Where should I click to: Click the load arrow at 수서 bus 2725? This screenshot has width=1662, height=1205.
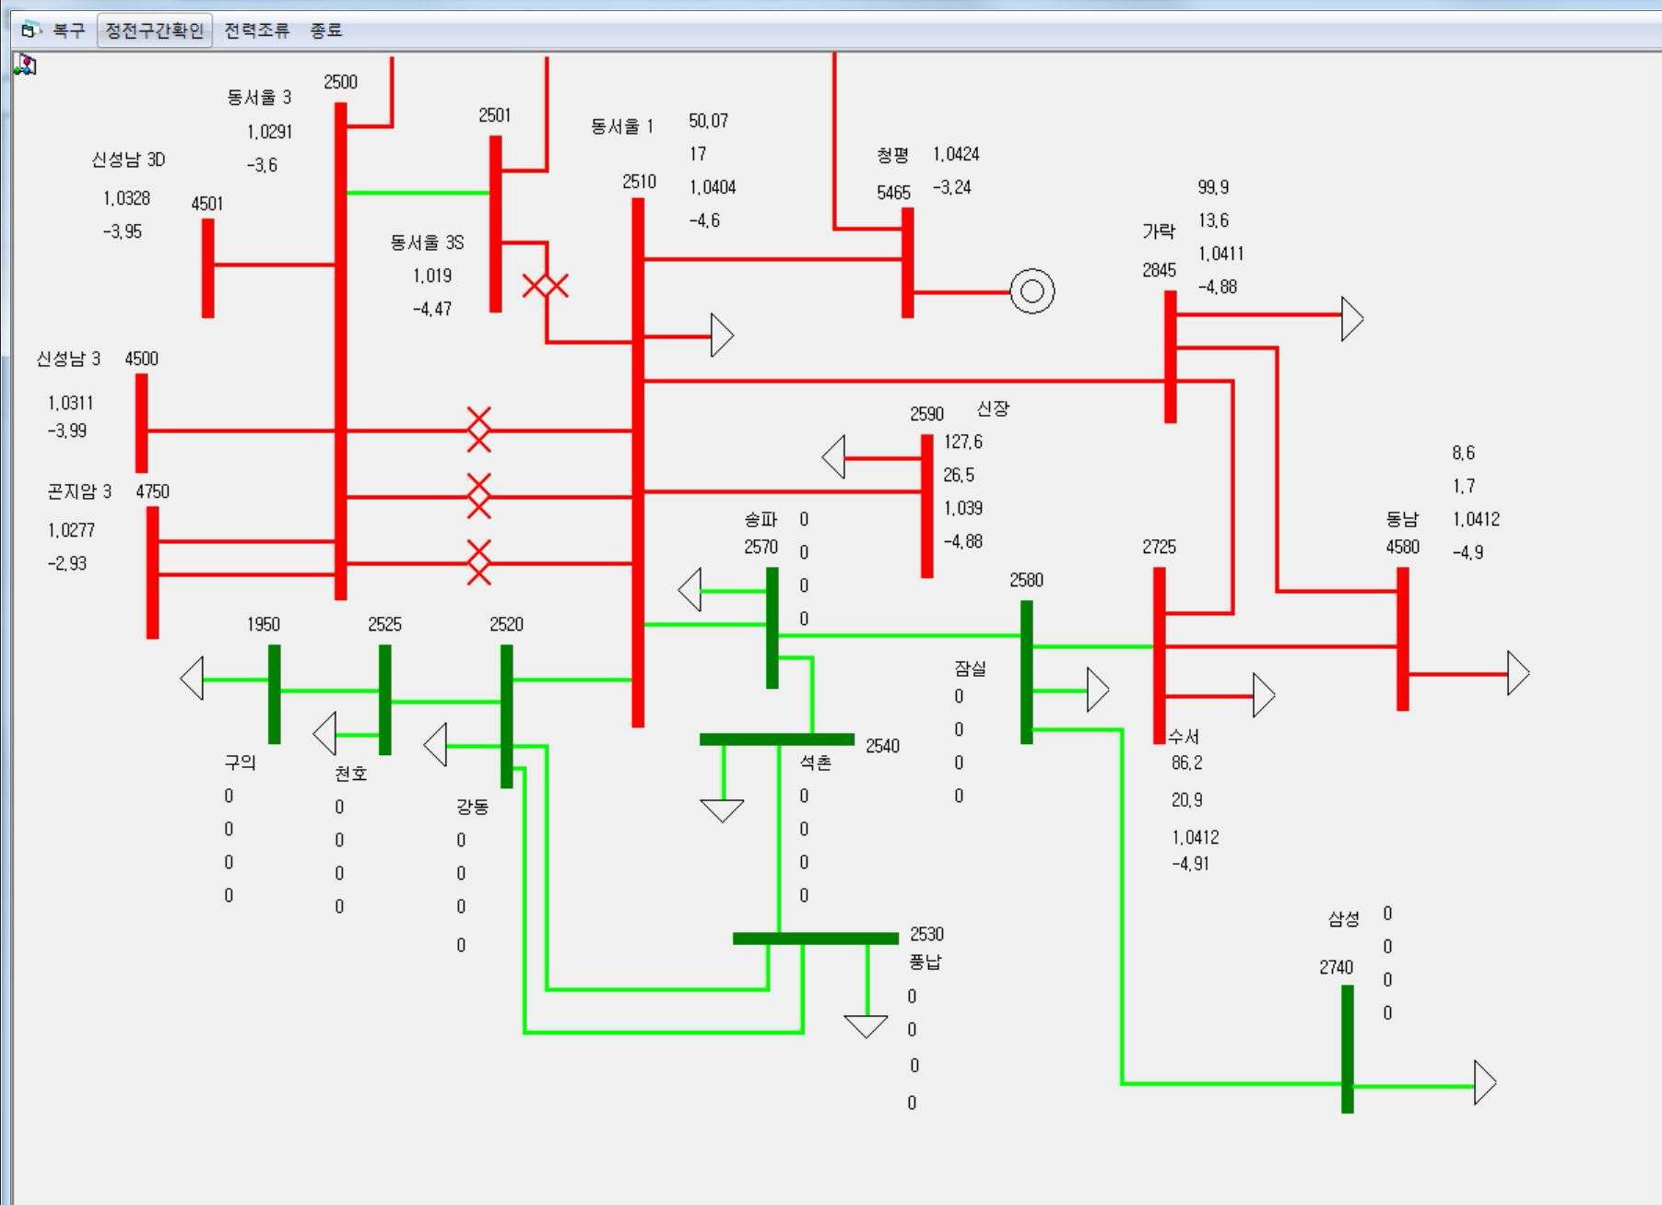(x=1264, y=695)
